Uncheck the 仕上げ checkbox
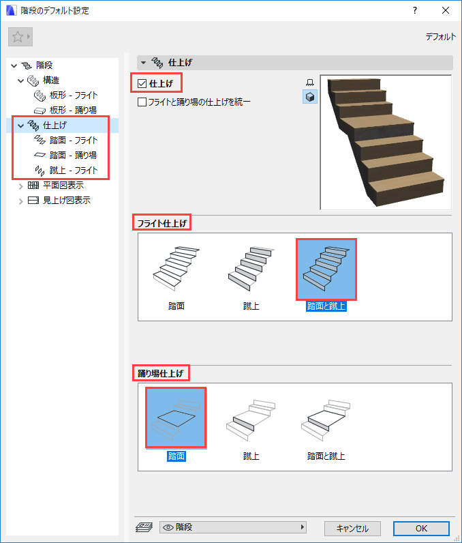This screenshot has width=462, height=543. (142, 83)
